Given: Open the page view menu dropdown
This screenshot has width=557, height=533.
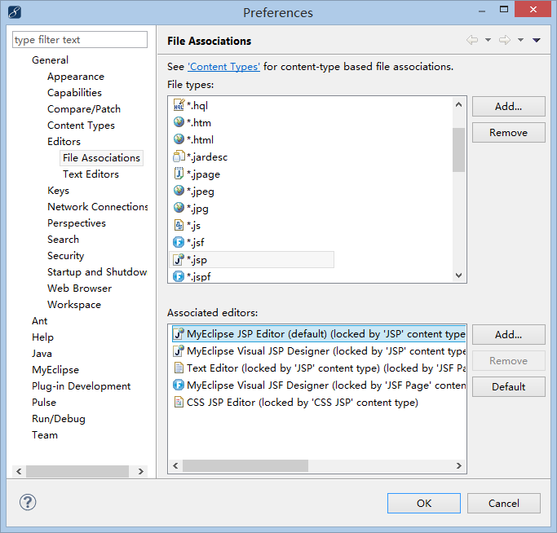Looking at the screenshot, I should click(537, 40).
